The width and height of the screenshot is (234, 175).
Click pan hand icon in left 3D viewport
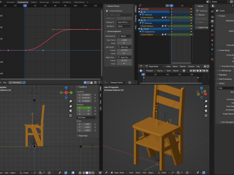point(71,106)
